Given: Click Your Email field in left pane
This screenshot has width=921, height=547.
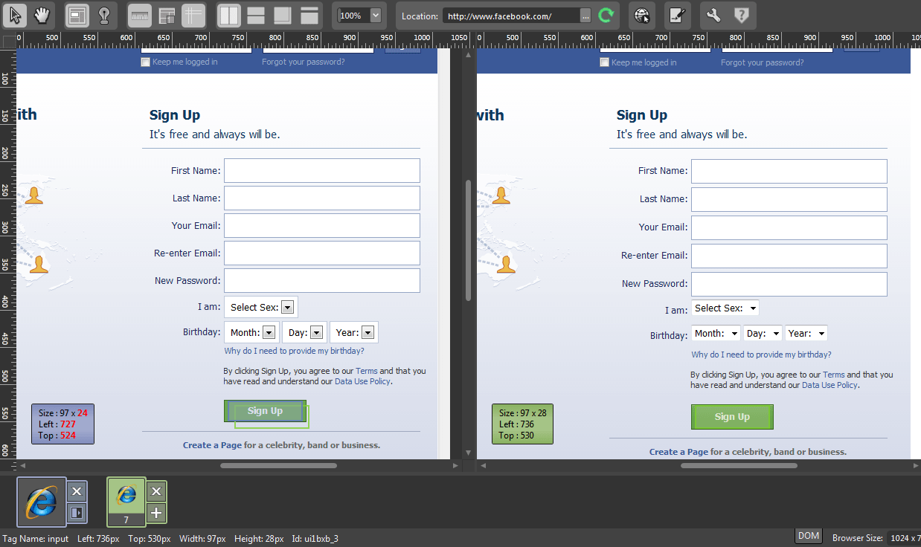Looking at the screenshot, I should [x=322, y=225].
